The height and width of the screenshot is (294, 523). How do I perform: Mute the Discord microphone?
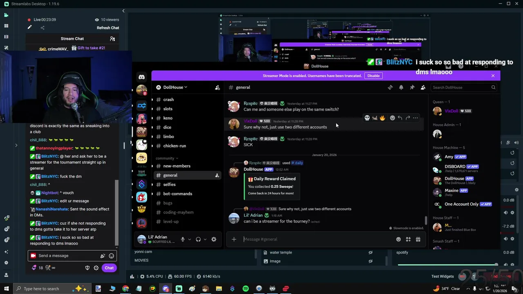(183, 239)
